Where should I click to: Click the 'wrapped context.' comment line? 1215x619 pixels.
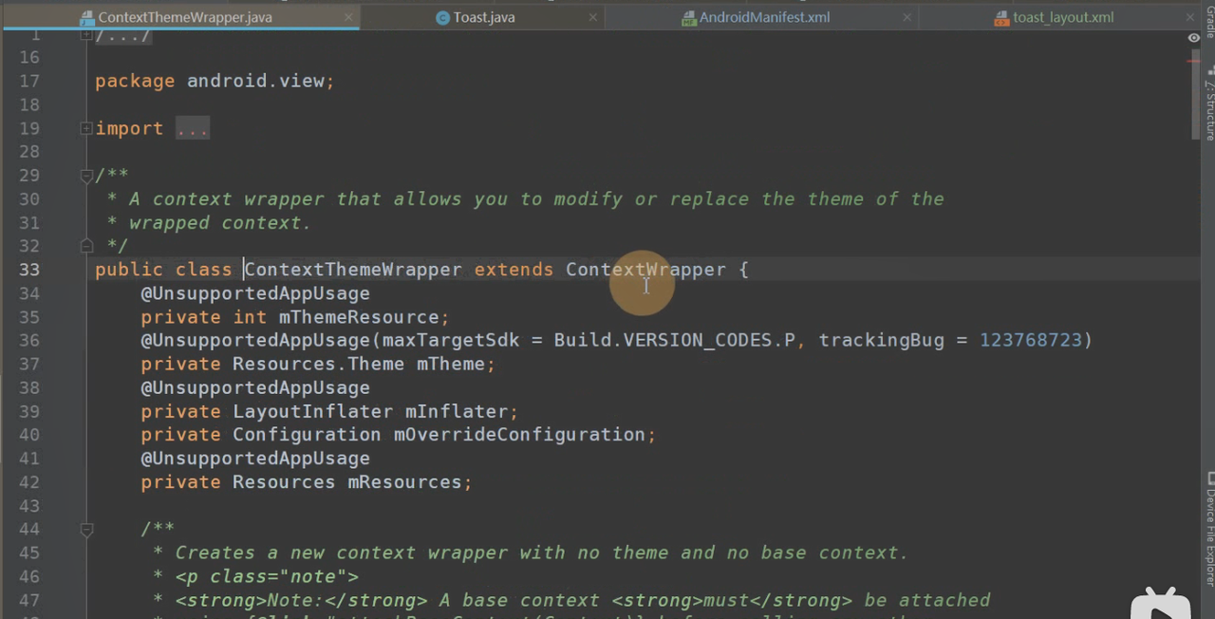(210, 223)
